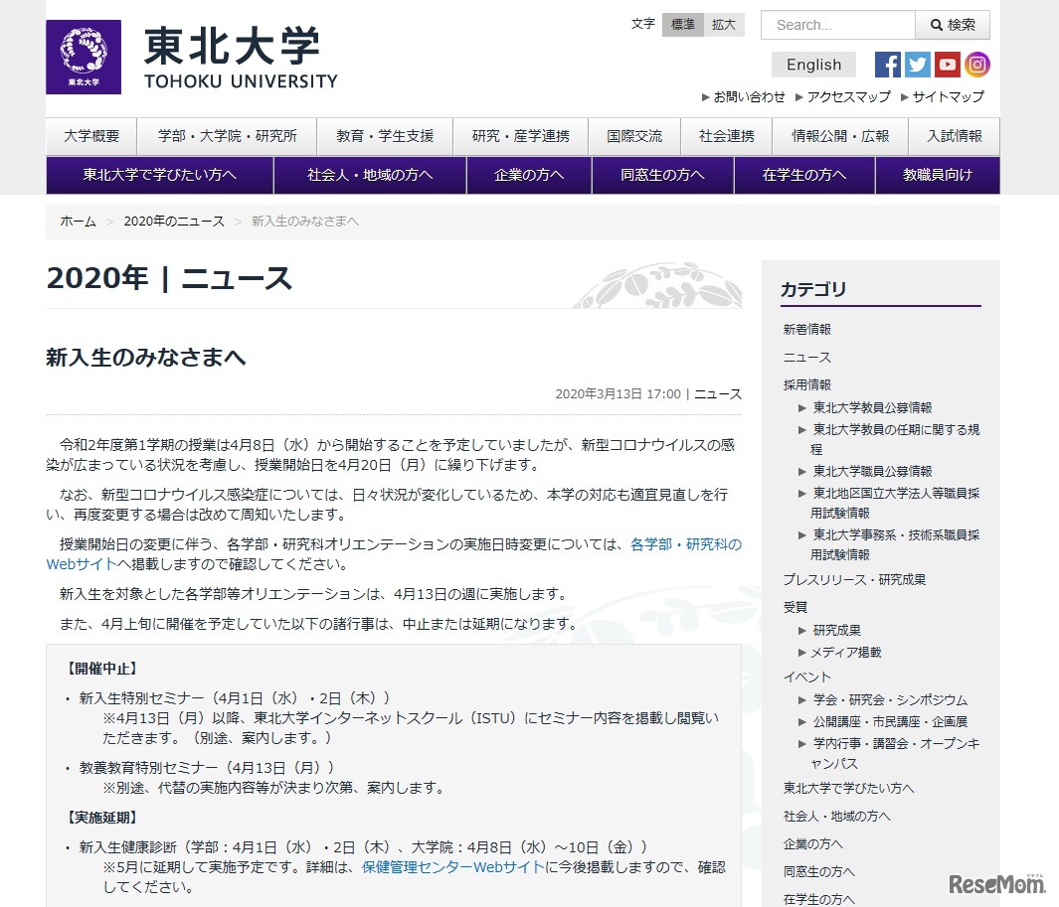Screen dimensions: 1059x907
Task: Open 学部・大学院・研究所 menu
Action: (x=227, y=136)
